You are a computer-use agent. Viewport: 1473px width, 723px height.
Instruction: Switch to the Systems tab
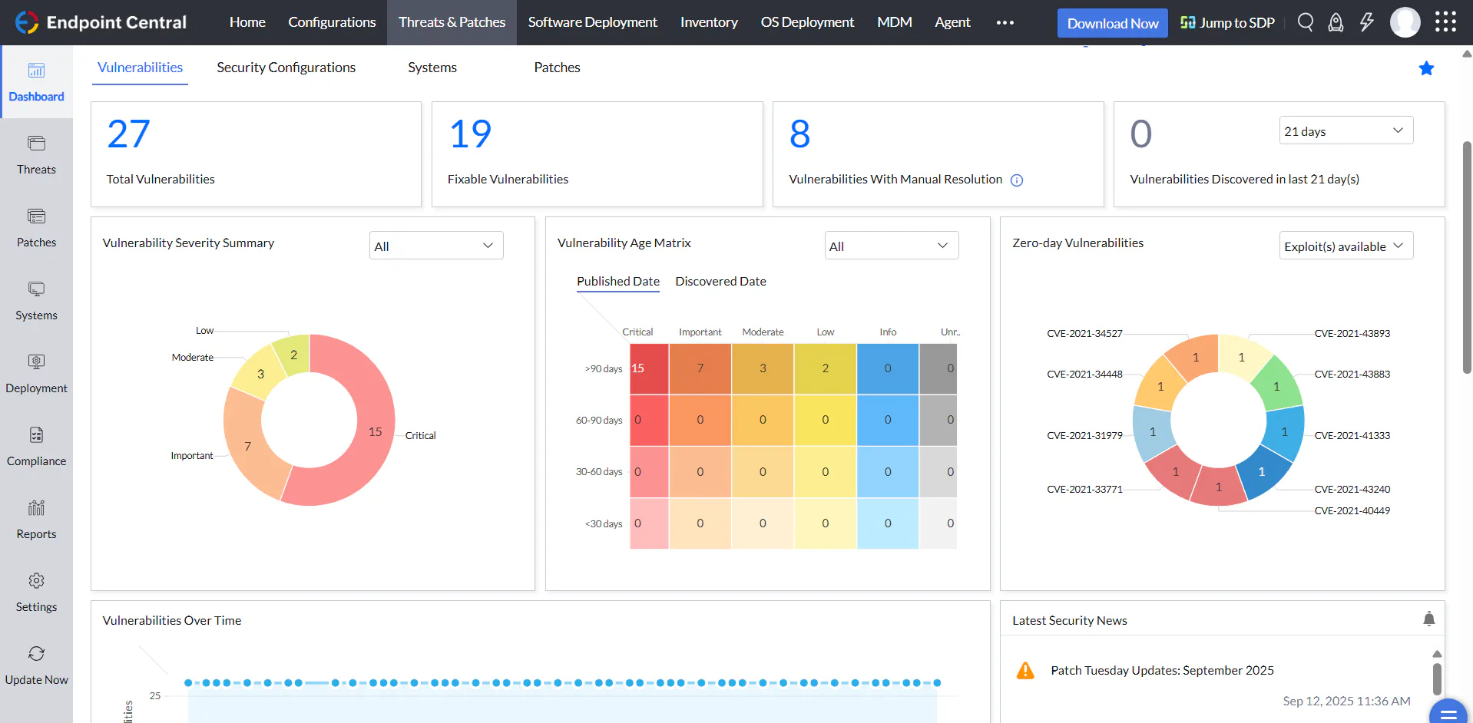coord(432,68)
